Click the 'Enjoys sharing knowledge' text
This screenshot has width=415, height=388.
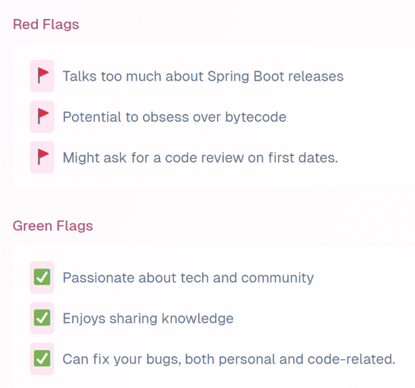tap(148, 318)
